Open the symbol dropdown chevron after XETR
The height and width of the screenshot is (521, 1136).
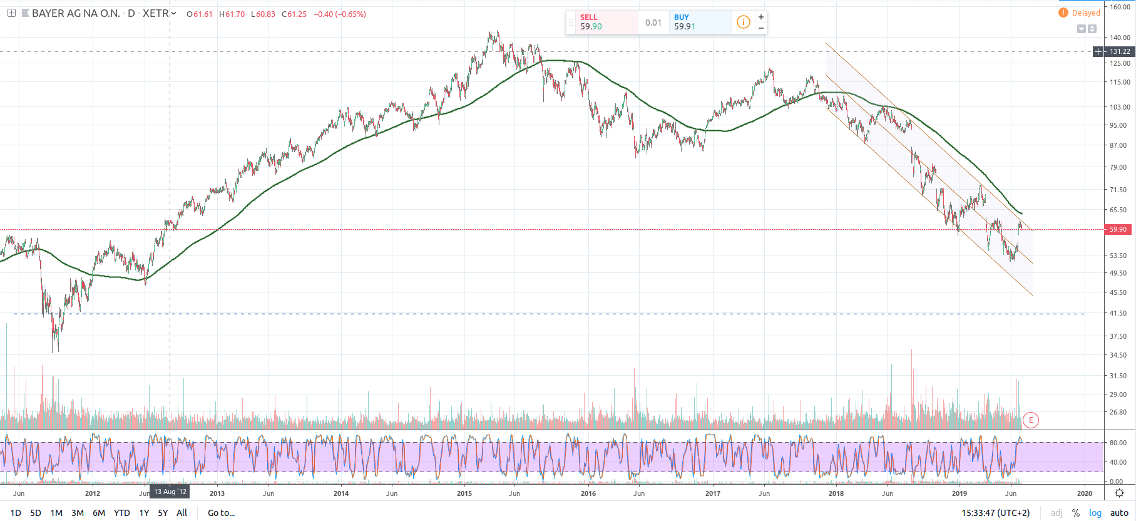click(173, 13)
